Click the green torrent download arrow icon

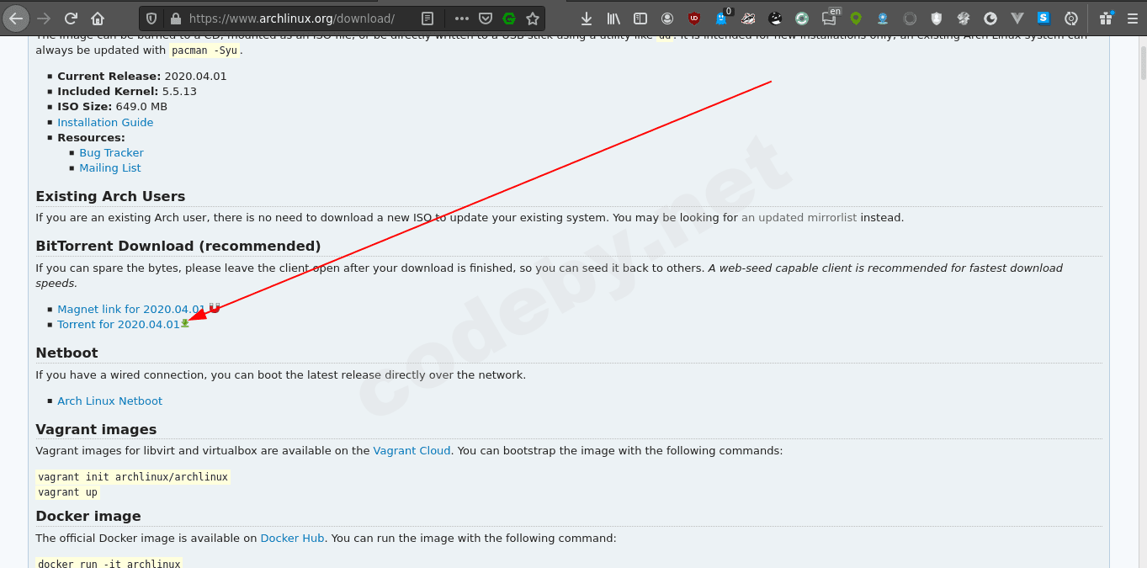click(185, 323)
